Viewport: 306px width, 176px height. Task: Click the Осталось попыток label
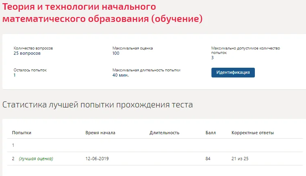(x=30, y=70)
